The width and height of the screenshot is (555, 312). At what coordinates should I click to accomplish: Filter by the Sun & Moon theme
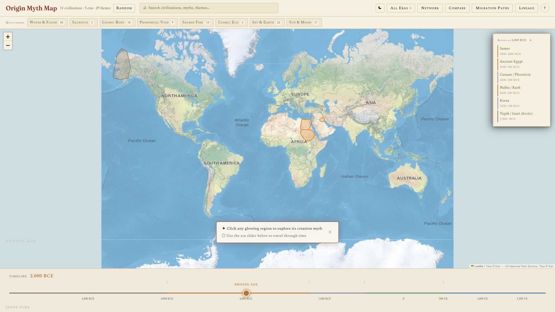(x=304, y=23)
